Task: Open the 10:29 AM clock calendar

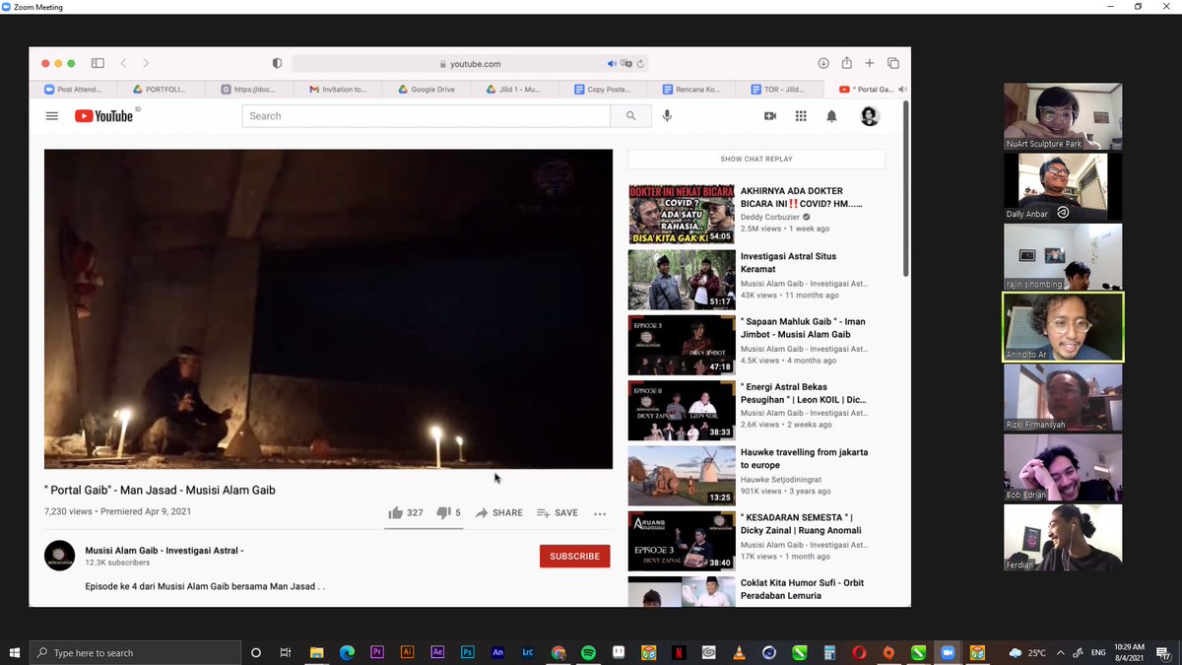Action: tap(1130, 652)
